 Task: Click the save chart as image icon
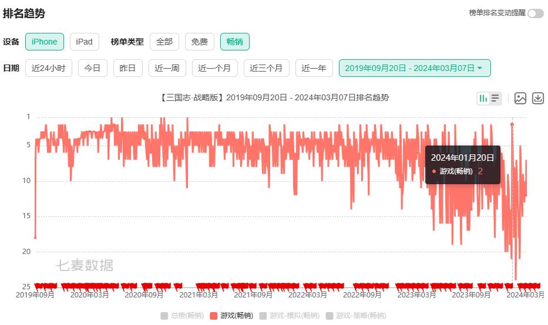(x=520, y=99)
